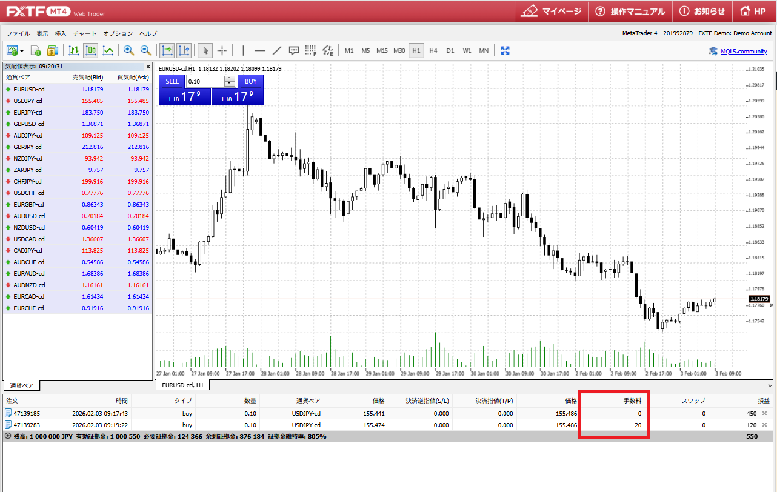
Task: Select the crosshair cursor tool
Action: coord(222,51)
